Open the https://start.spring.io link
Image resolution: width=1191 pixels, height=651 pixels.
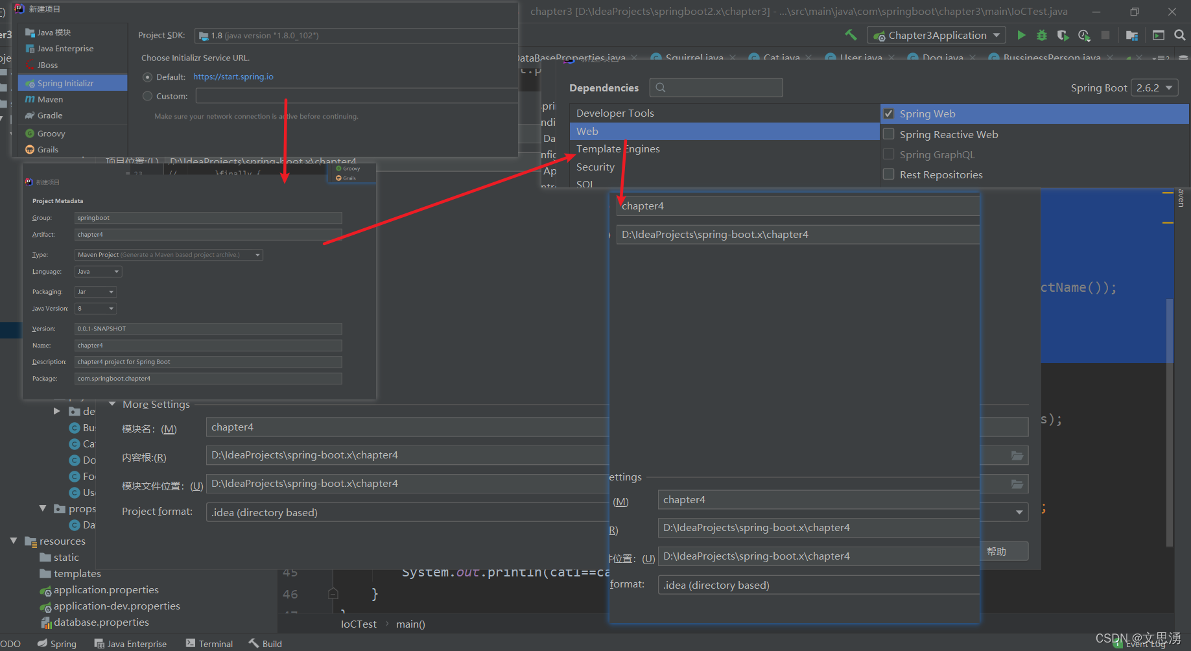tap(233, 77)
